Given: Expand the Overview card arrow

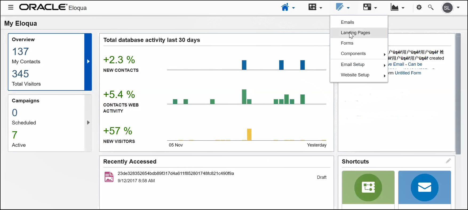Looking at the screenshot, I should point(88,61).
